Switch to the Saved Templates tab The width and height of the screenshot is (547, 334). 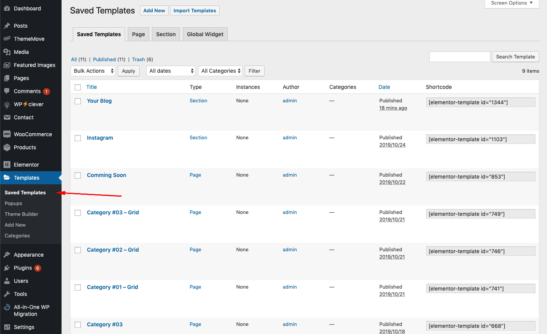[x=99, y=34]
